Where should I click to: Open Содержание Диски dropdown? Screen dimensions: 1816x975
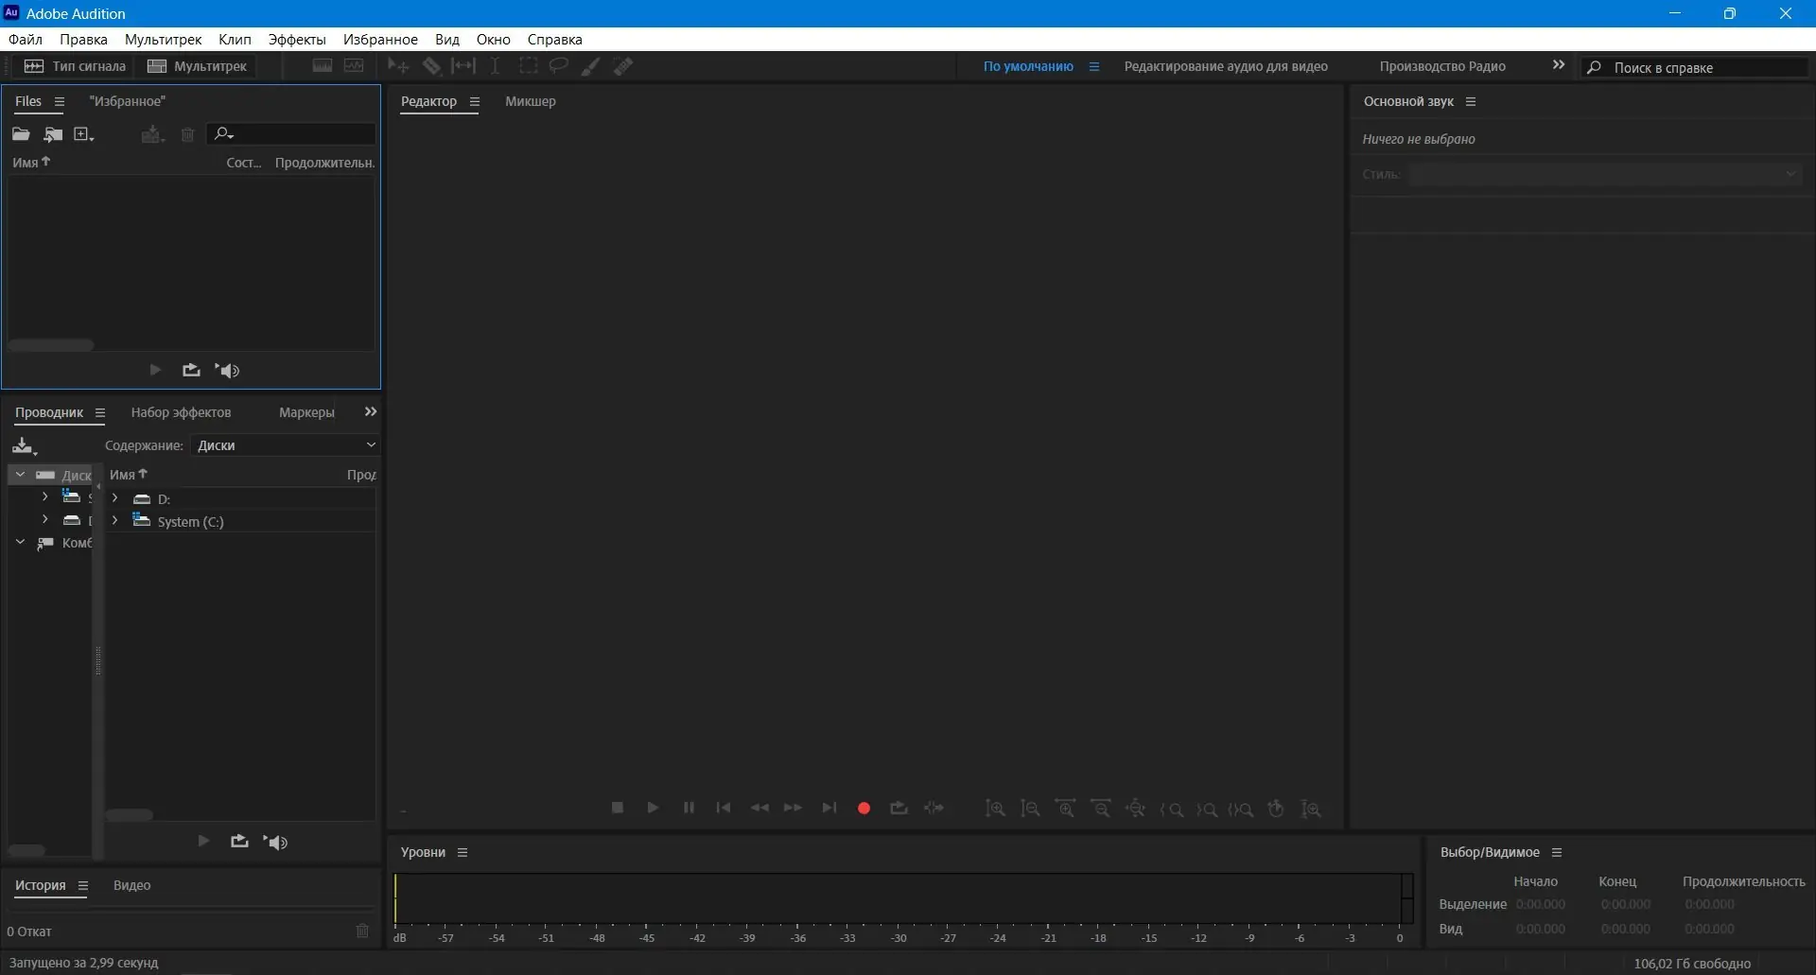coord(285,445)
